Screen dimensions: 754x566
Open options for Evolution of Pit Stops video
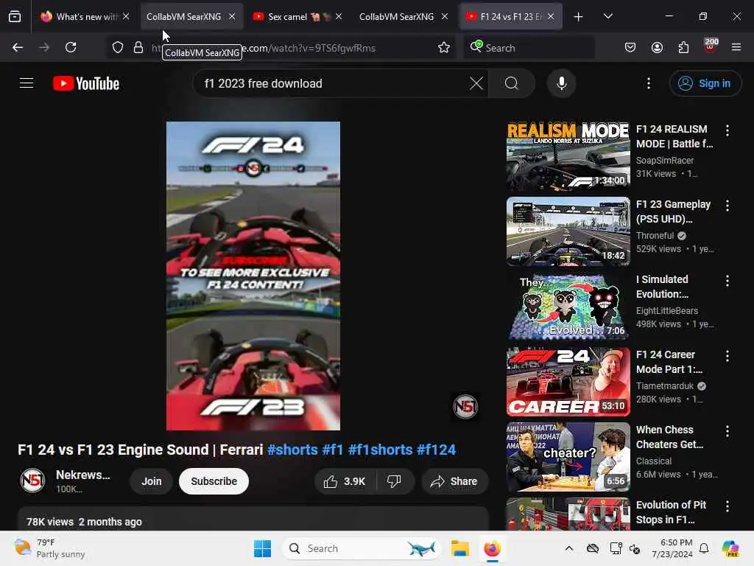tap(727, 506)
